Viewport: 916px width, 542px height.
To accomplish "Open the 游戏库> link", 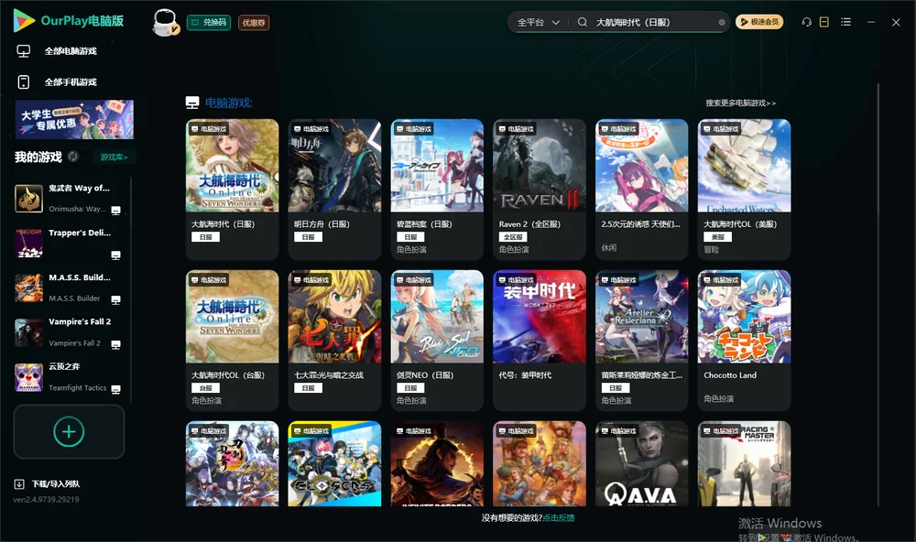I will 114,157.
